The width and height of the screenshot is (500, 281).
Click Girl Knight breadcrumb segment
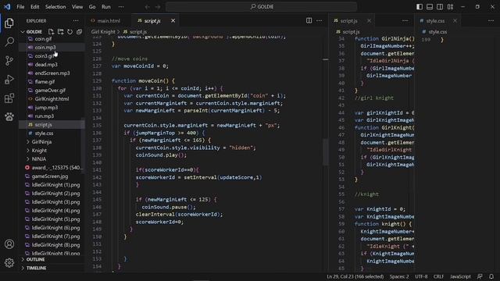(x=103, y=32)
